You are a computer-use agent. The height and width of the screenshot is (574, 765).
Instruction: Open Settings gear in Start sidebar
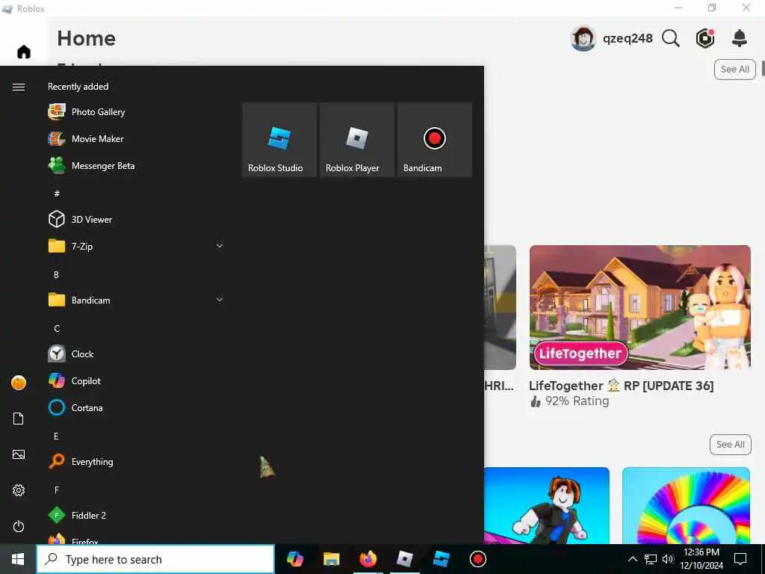(19, 490)
